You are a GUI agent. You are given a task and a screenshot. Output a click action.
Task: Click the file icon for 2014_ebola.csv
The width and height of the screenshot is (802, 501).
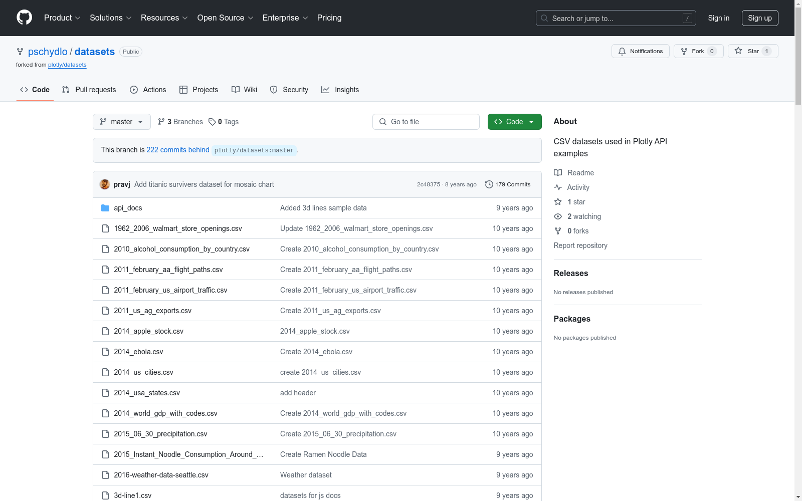105,352
